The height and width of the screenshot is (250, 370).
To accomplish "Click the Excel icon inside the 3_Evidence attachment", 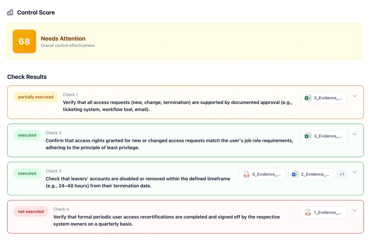I will click(x=307, y=98).
